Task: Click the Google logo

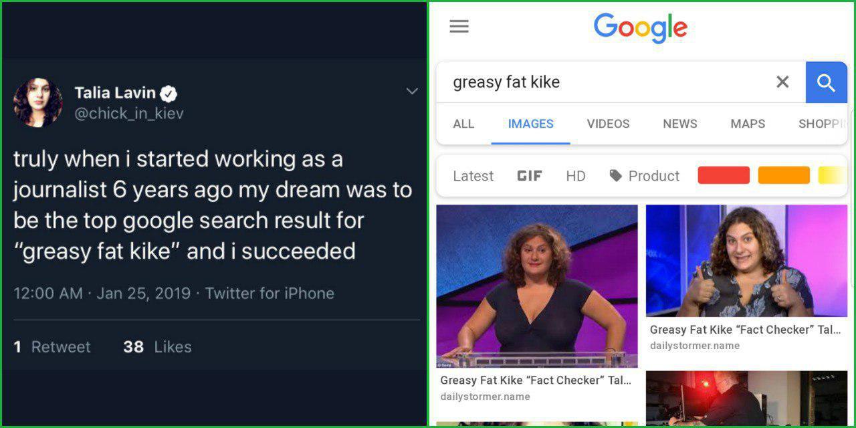Action: click(640, 28)
